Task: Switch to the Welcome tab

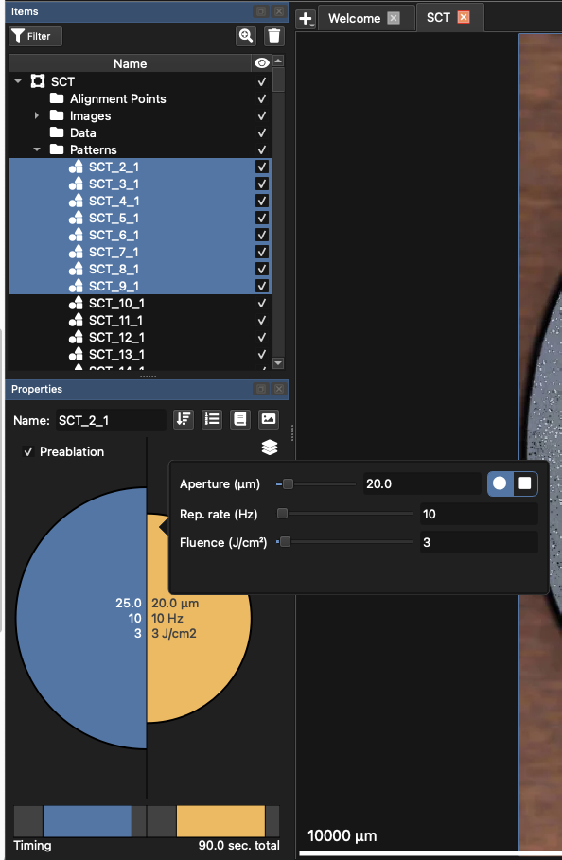Action: 354,18
